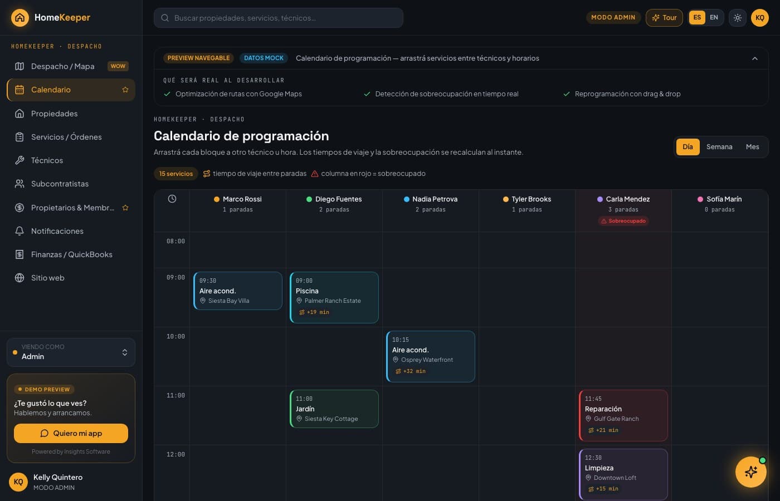Open Servicios / Órdenes clipboard icon
This screenshot has width=780, height=501.
coord(19,137)
